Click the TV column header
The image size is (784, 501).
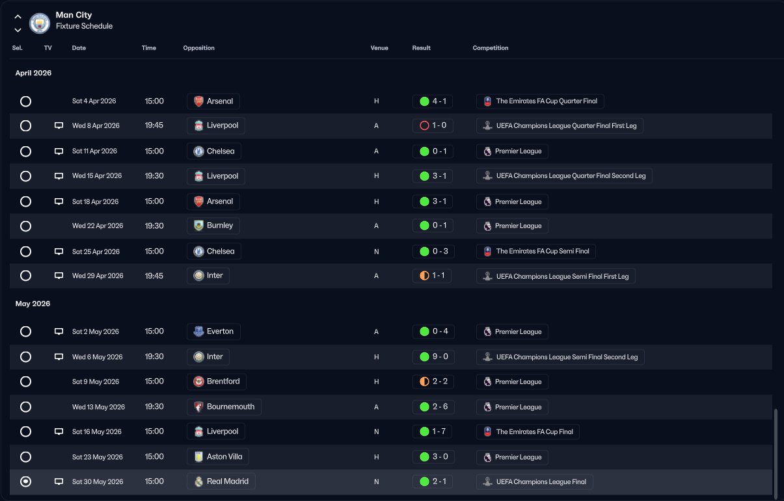coord(48,48)
